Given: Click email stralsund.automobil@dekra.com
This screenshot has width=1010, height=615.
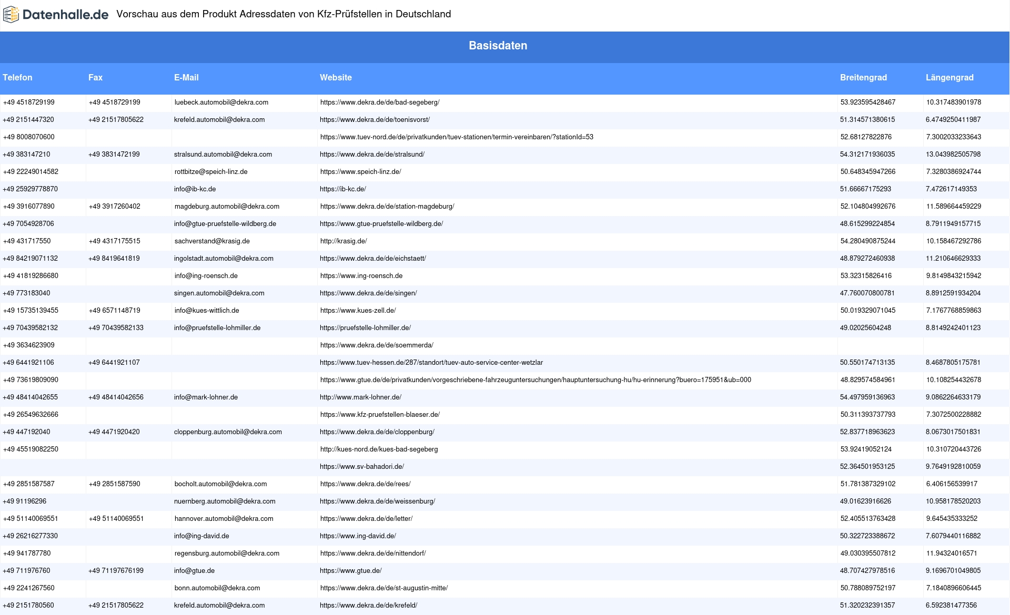Looking at the screenshot, I should [x=223, y=155].
